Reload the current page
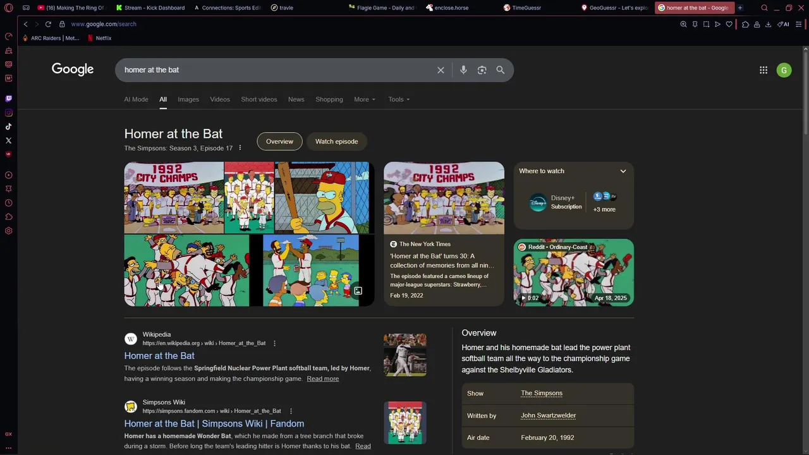This screenshot has height=455, width=809. (x=48, y=24)
